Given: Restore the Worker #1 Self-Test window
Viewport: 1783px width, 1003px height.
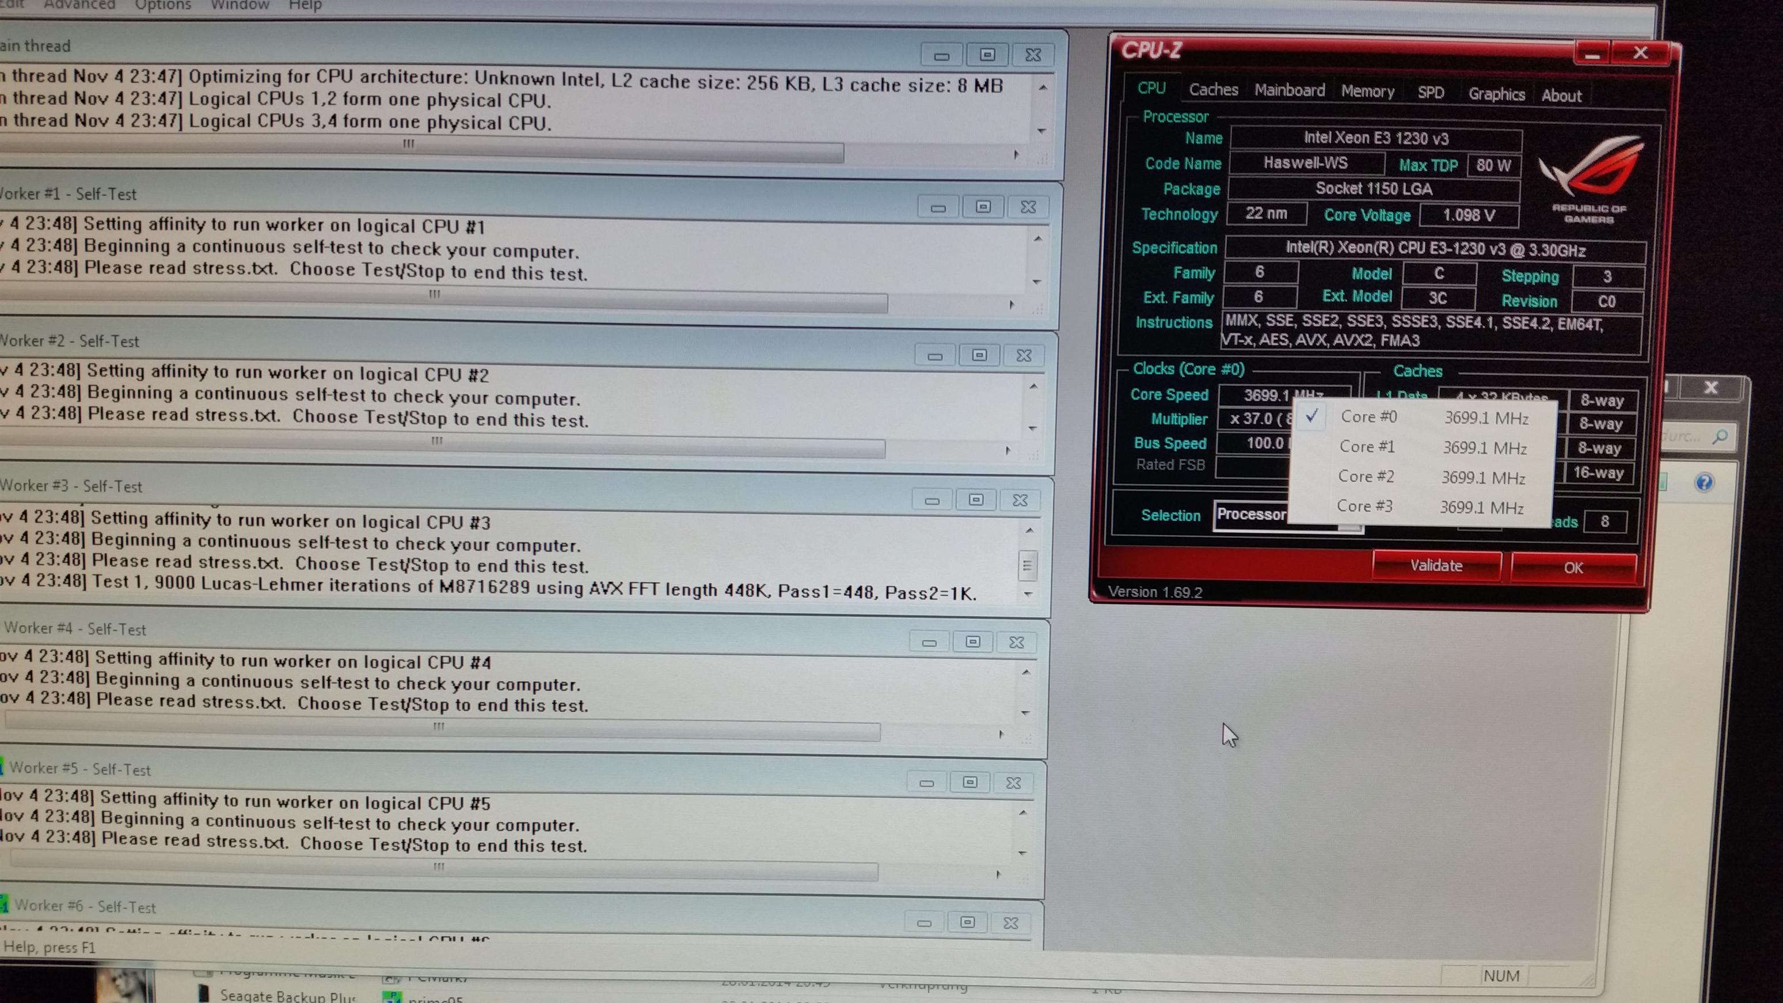Looking at the screenshot, I should pos(983,207).
